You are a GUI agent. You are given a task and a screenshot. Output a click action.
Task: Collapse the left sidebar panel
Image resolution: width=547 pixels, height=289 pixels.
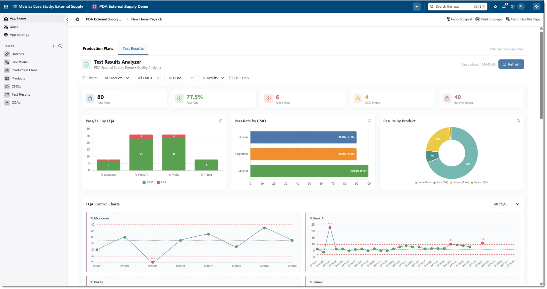67,19
